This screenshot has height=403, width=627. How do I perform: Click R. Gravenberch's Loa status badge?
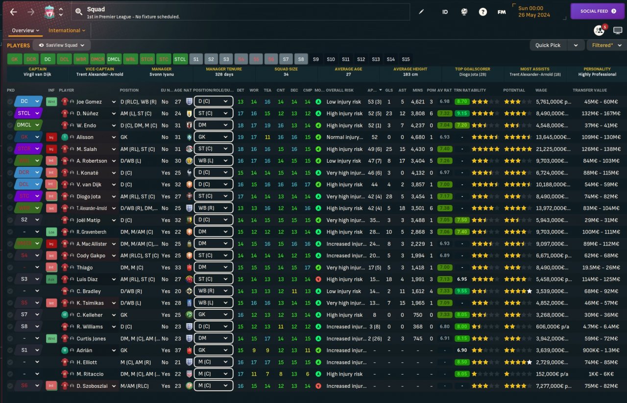(51, 232)
